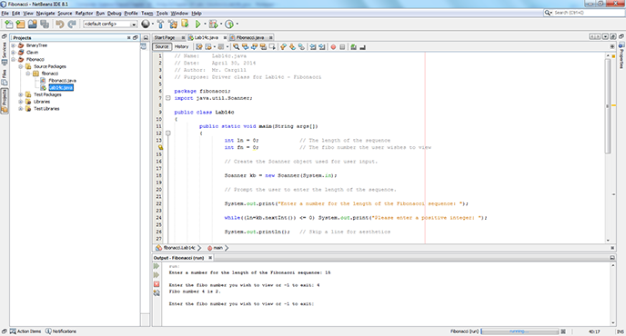Toggle the Highlight Search icon in the editor toolbar
626x336 pixels.
(x=263, y=47)
